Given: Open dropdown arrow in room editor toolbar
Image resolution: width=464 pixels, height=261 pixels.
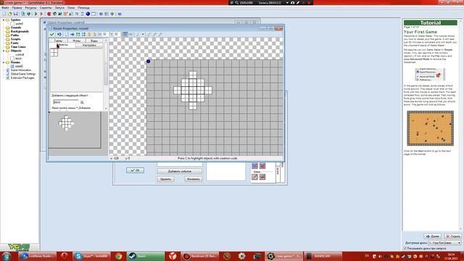Looking at the screenshot, I should (143, 34).
